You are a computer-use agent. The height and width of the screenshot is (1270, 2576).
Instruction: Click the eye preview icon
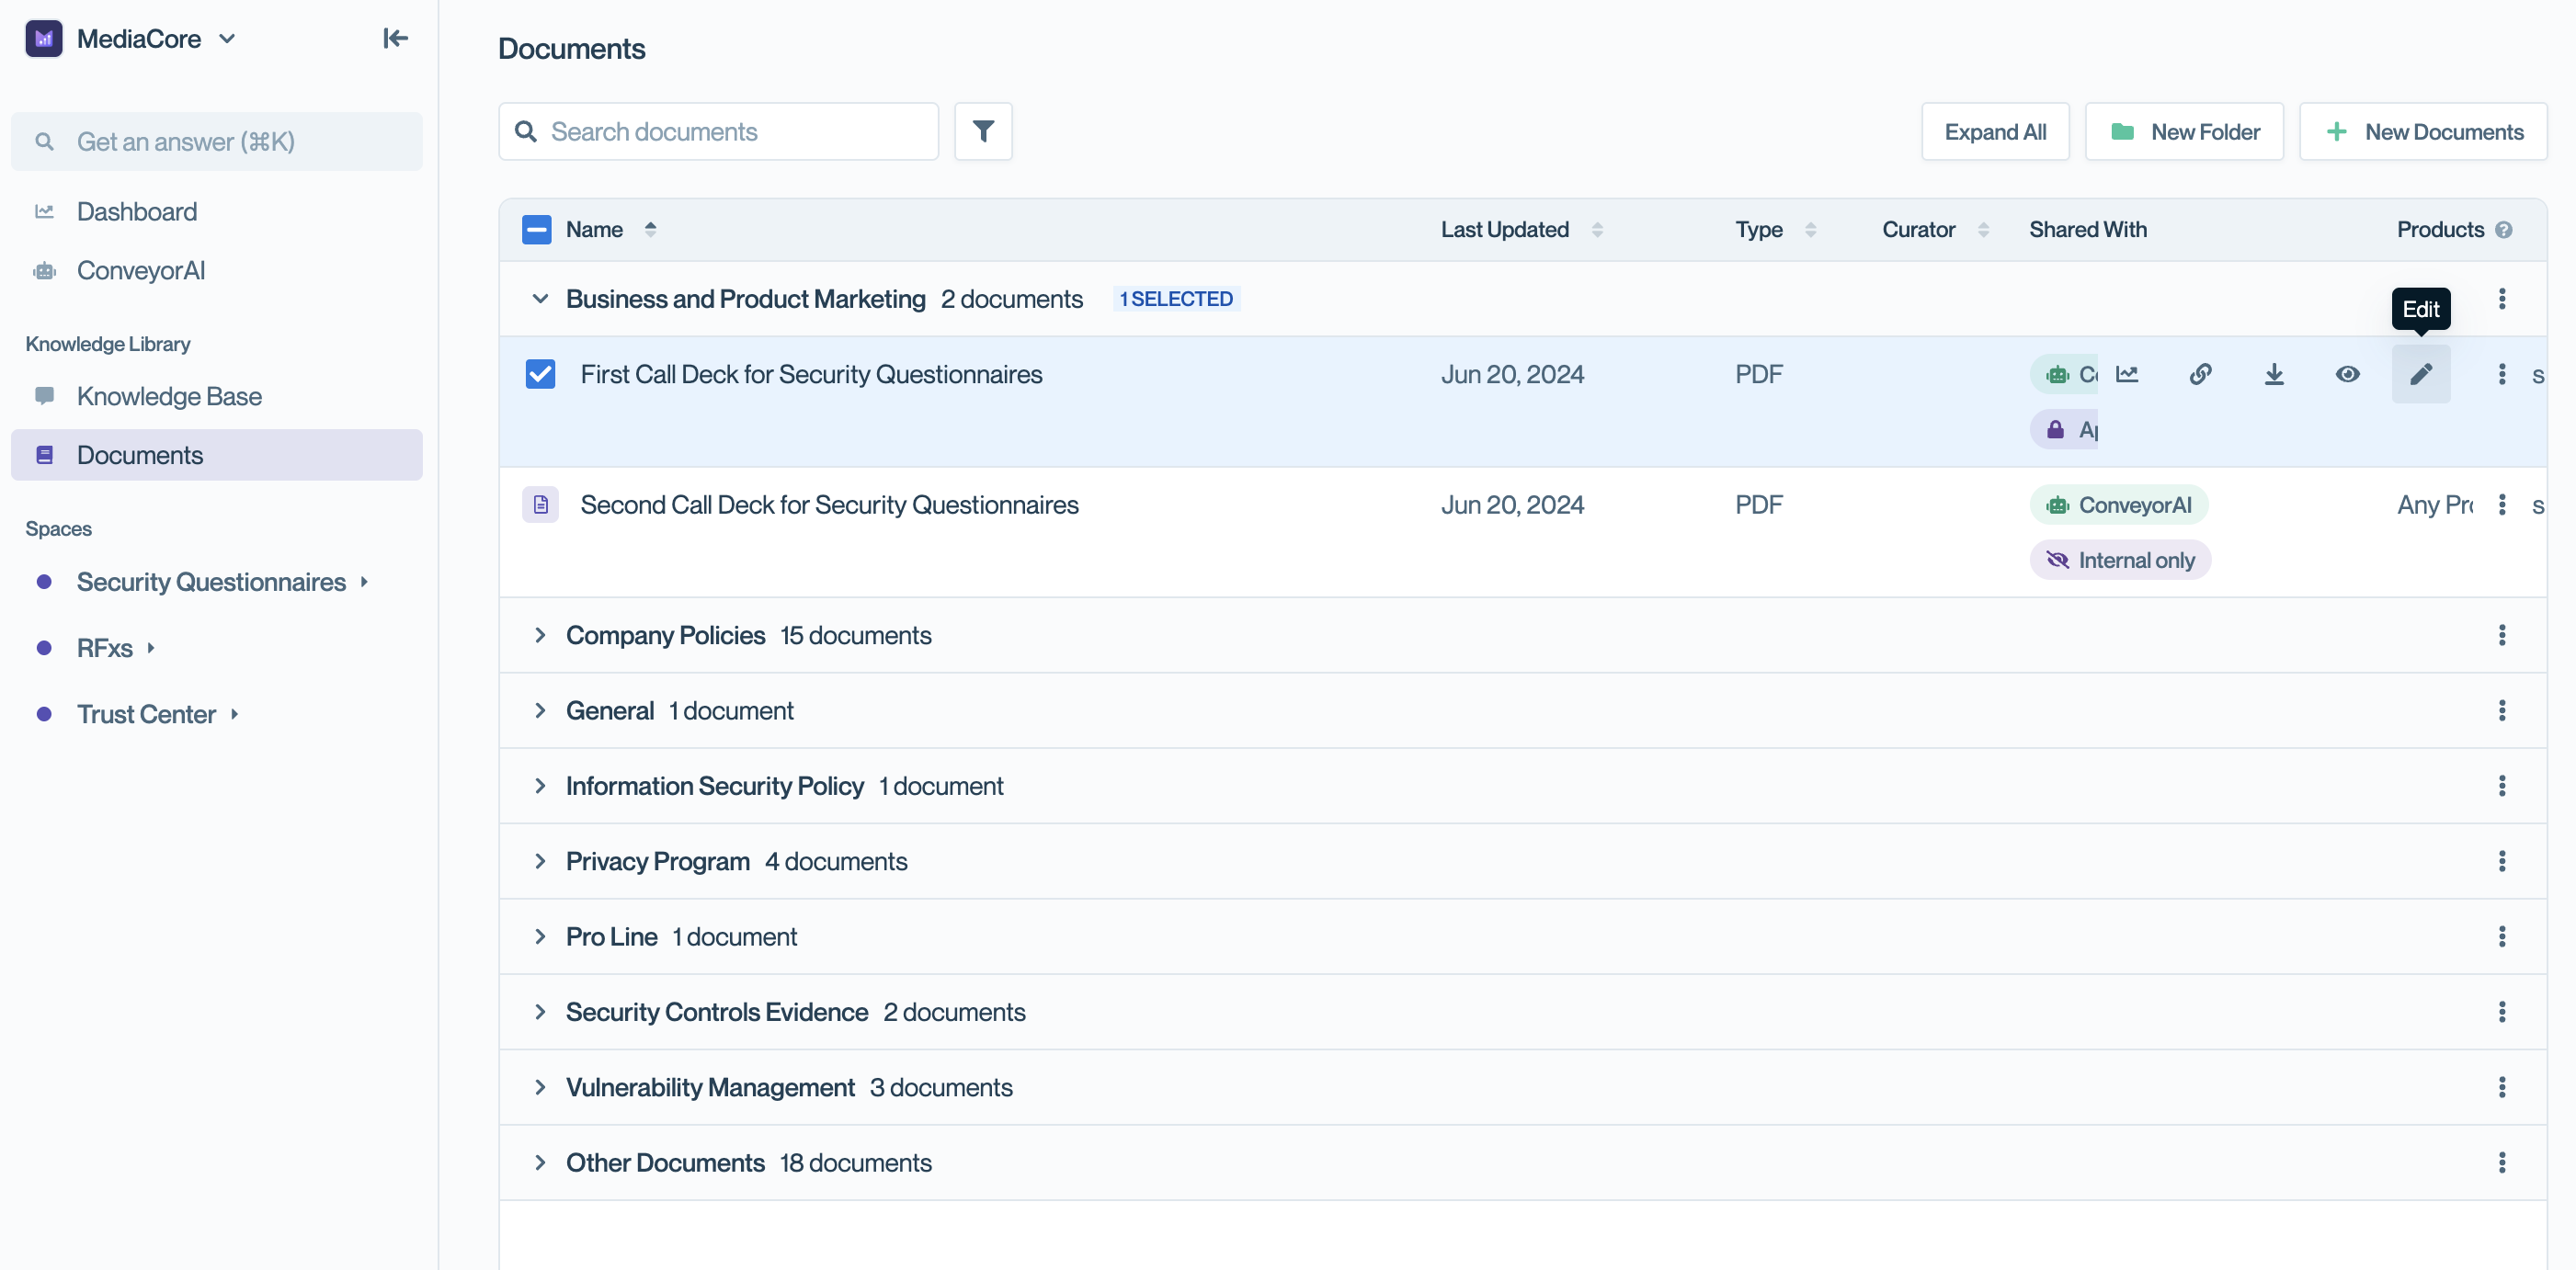pos(2347,374)
